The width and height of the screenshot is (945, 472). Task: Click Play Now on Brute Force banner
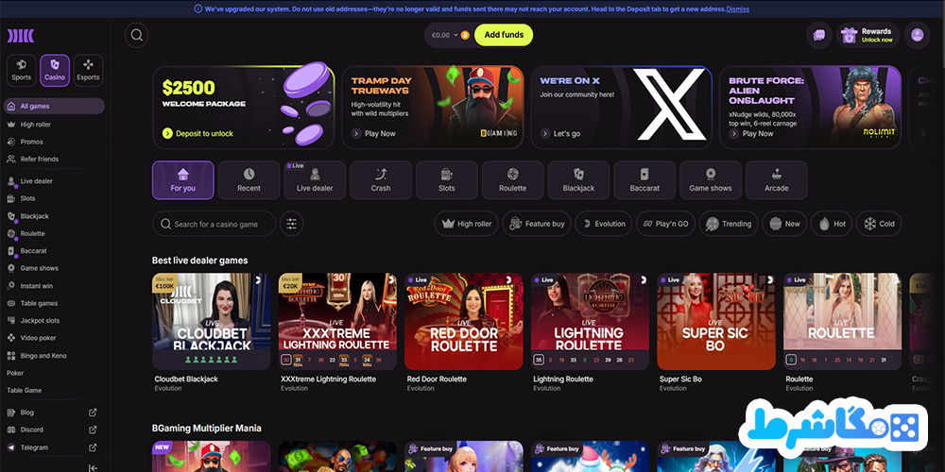[751, 134]
